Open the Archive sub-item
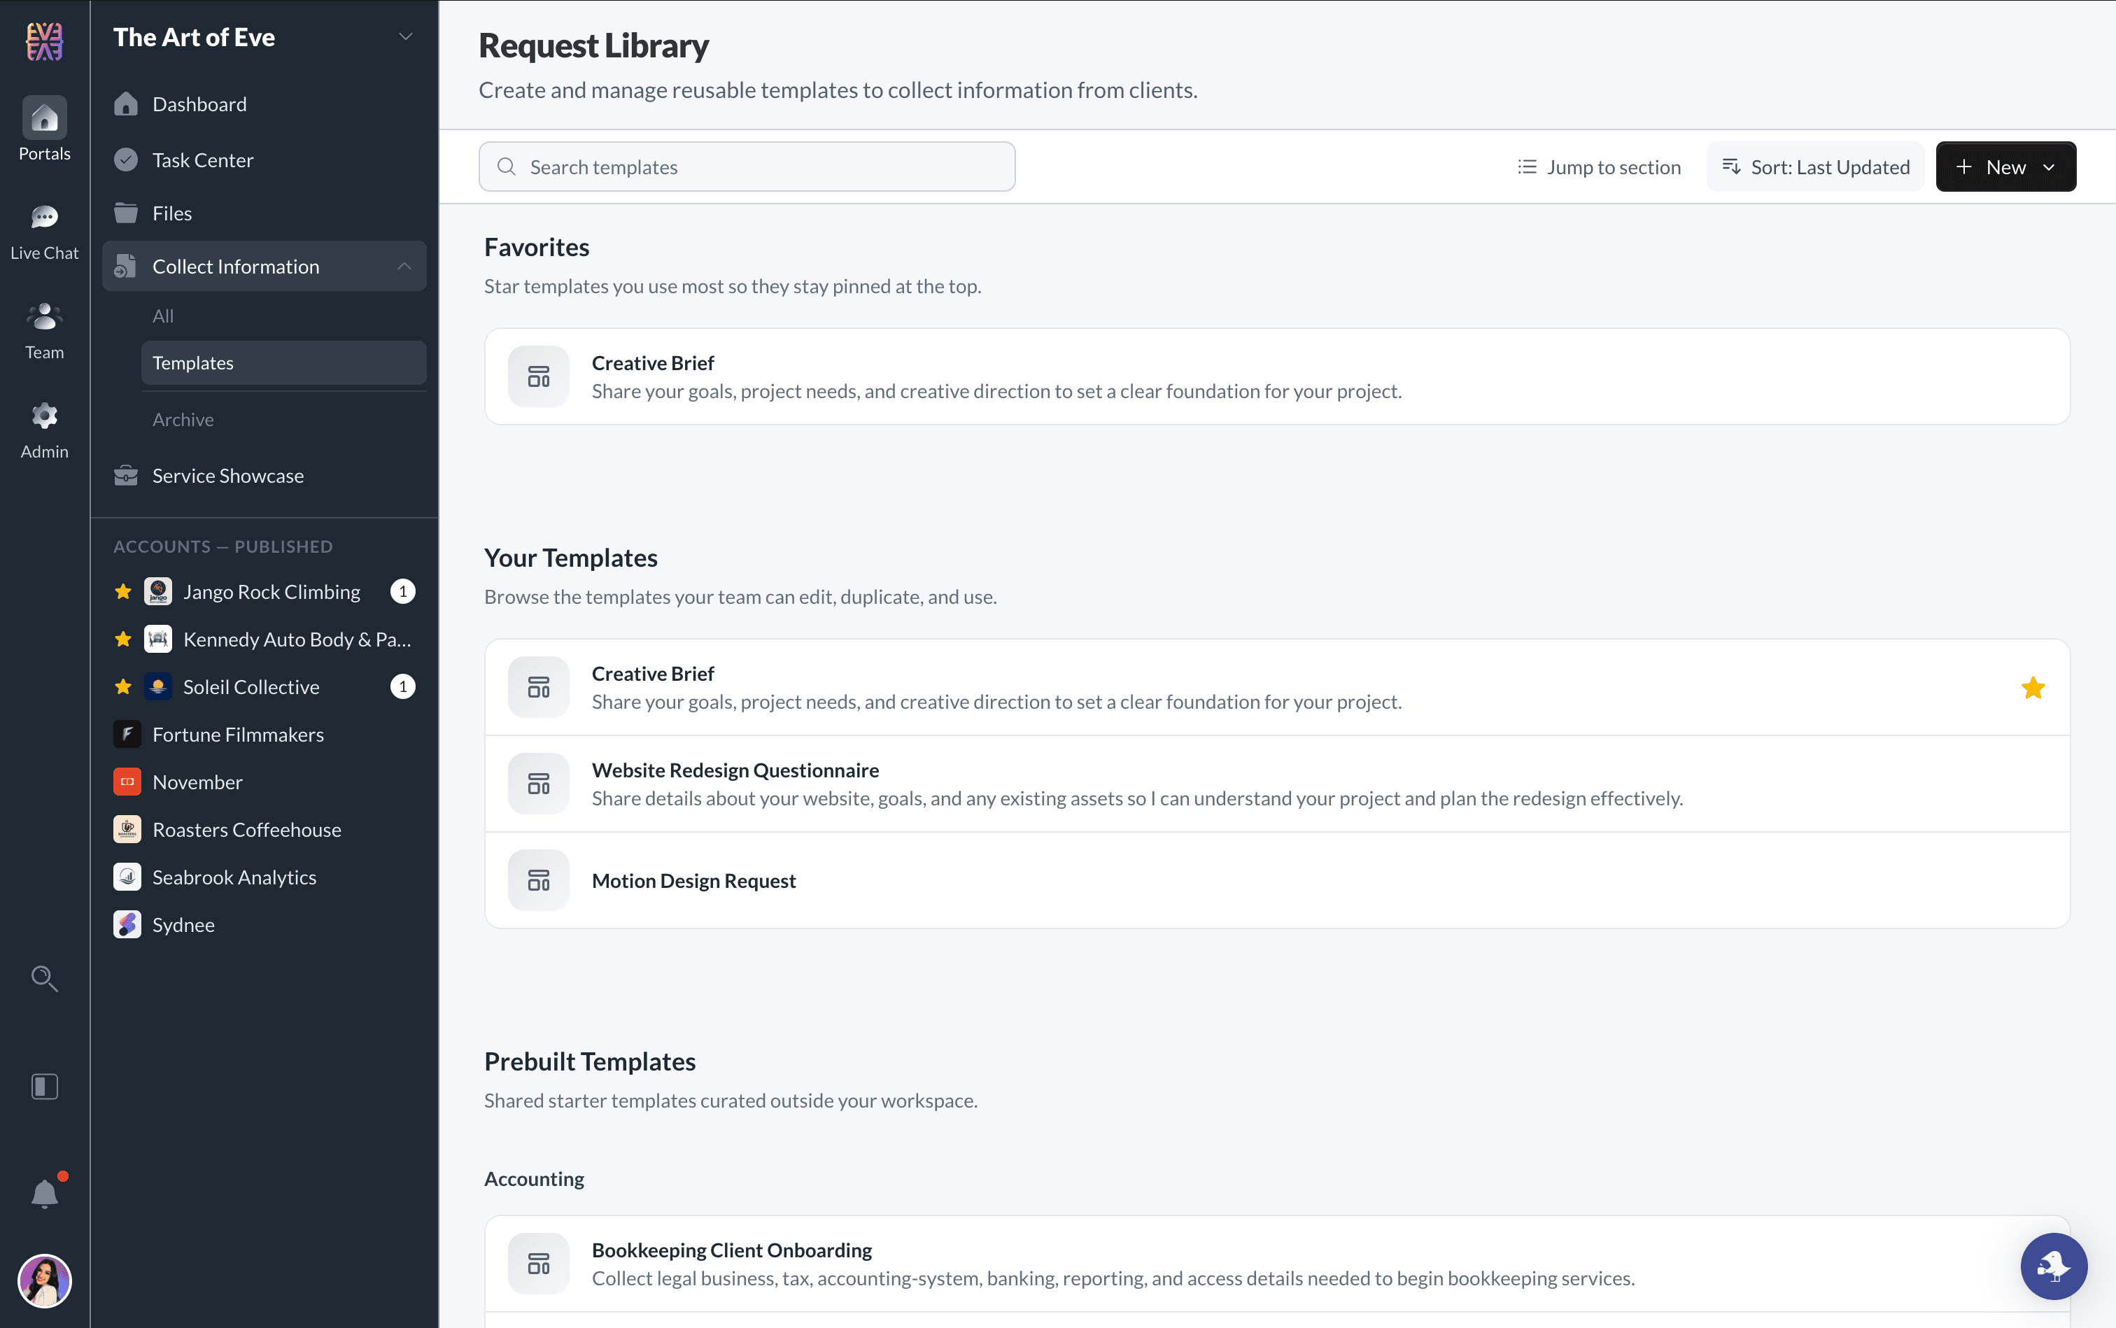 point(283,420)
